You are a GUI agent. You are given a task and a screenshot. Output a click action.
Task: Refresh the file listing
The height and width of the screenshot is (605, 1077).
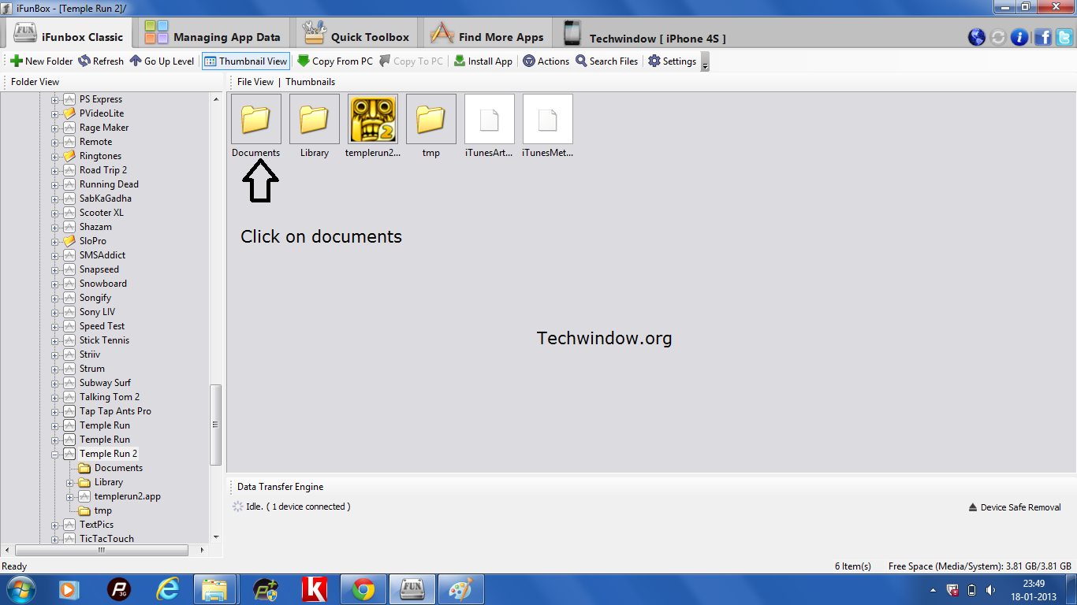[x=101, y=61]
